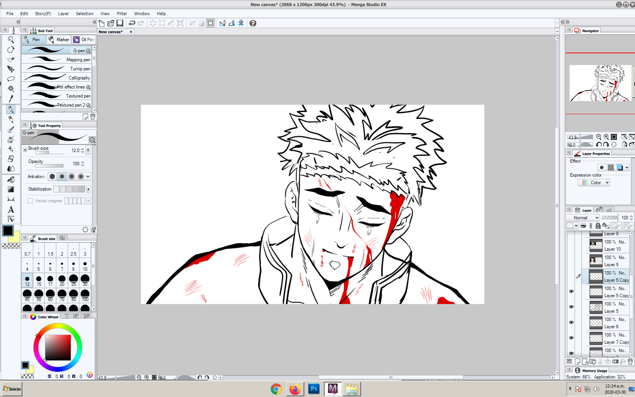This screenshot has height=397, width=635.
Task: Select the Eraser tool
Action: (11, 159)
